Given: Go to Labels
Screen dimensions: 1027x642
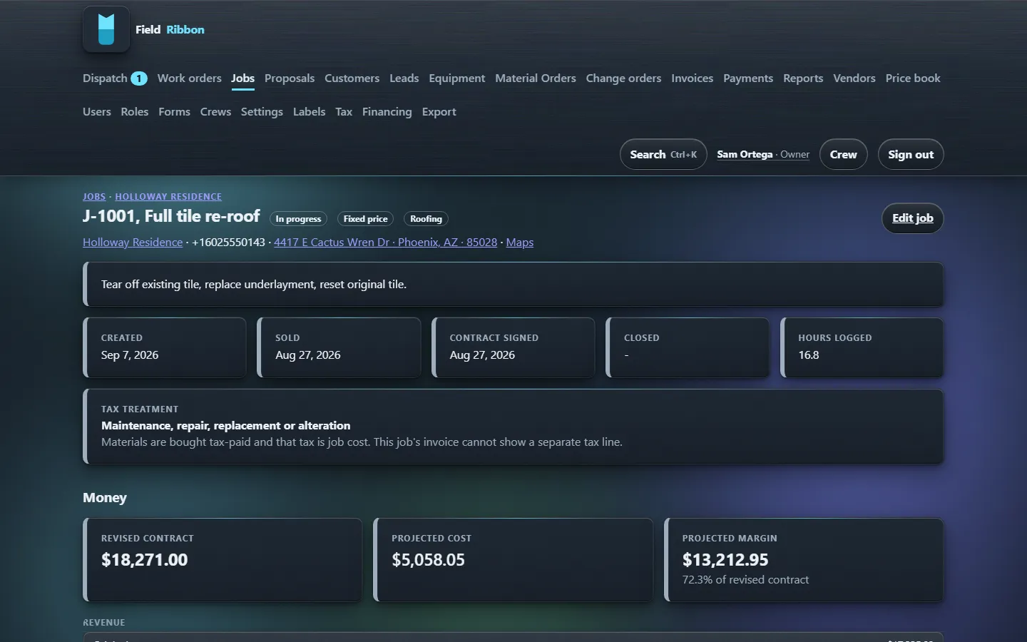Looking at the screenshot, I should click(309, 112).
